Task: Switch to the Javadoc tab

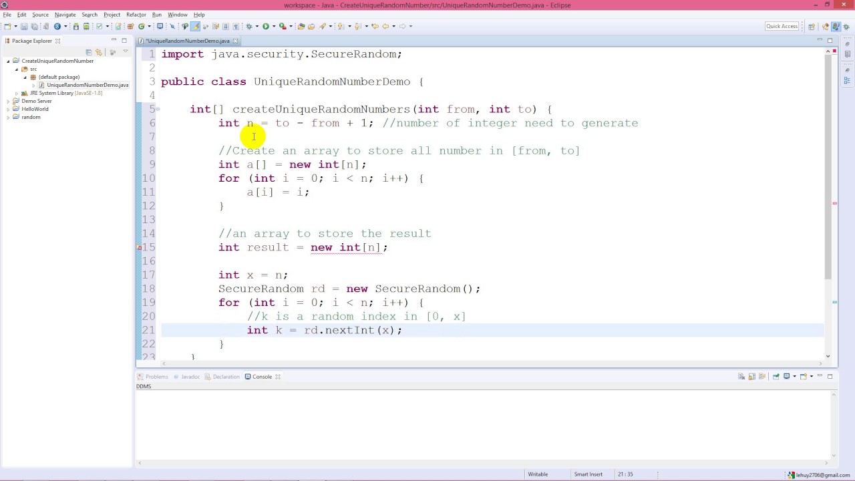Action: pos(186,377)
